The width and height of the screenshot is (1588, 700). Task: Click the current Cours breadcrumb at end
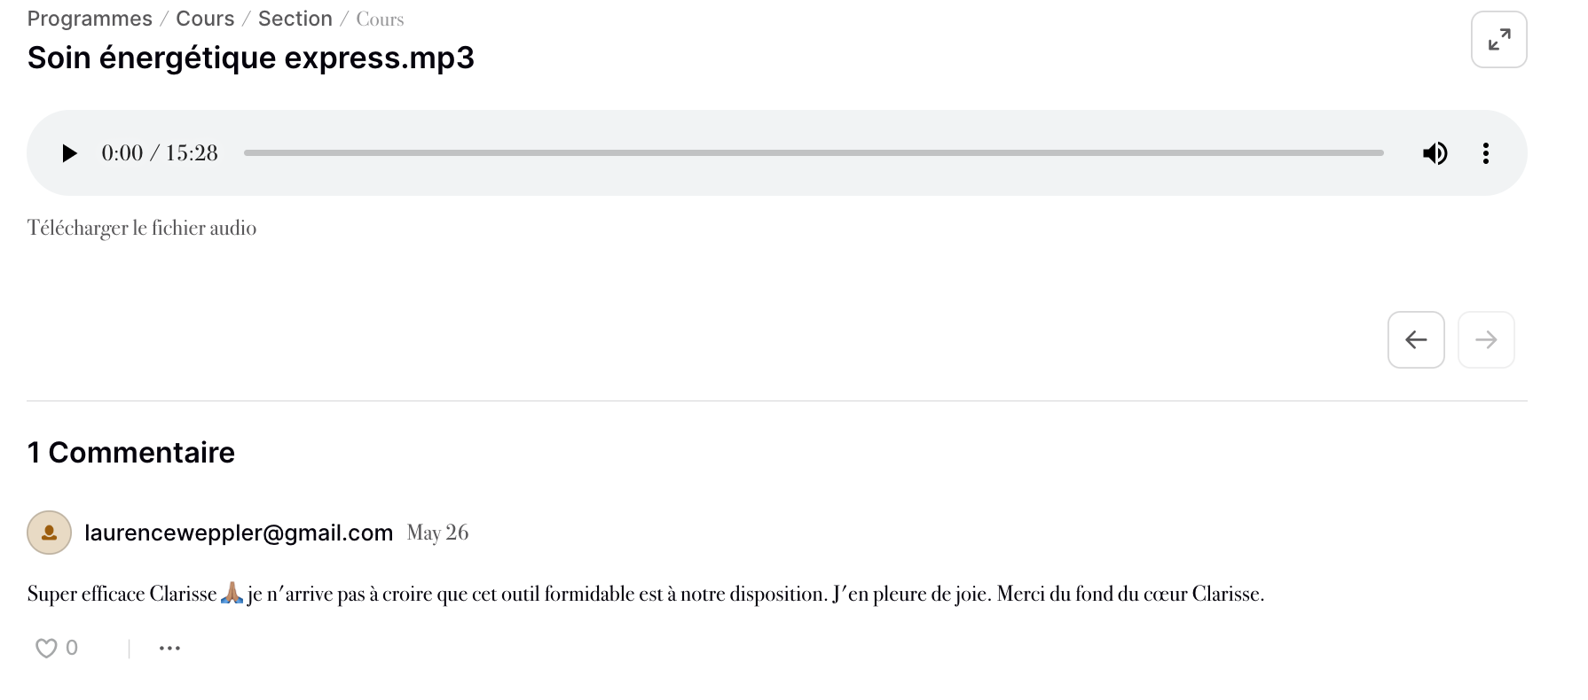(380, 19)
